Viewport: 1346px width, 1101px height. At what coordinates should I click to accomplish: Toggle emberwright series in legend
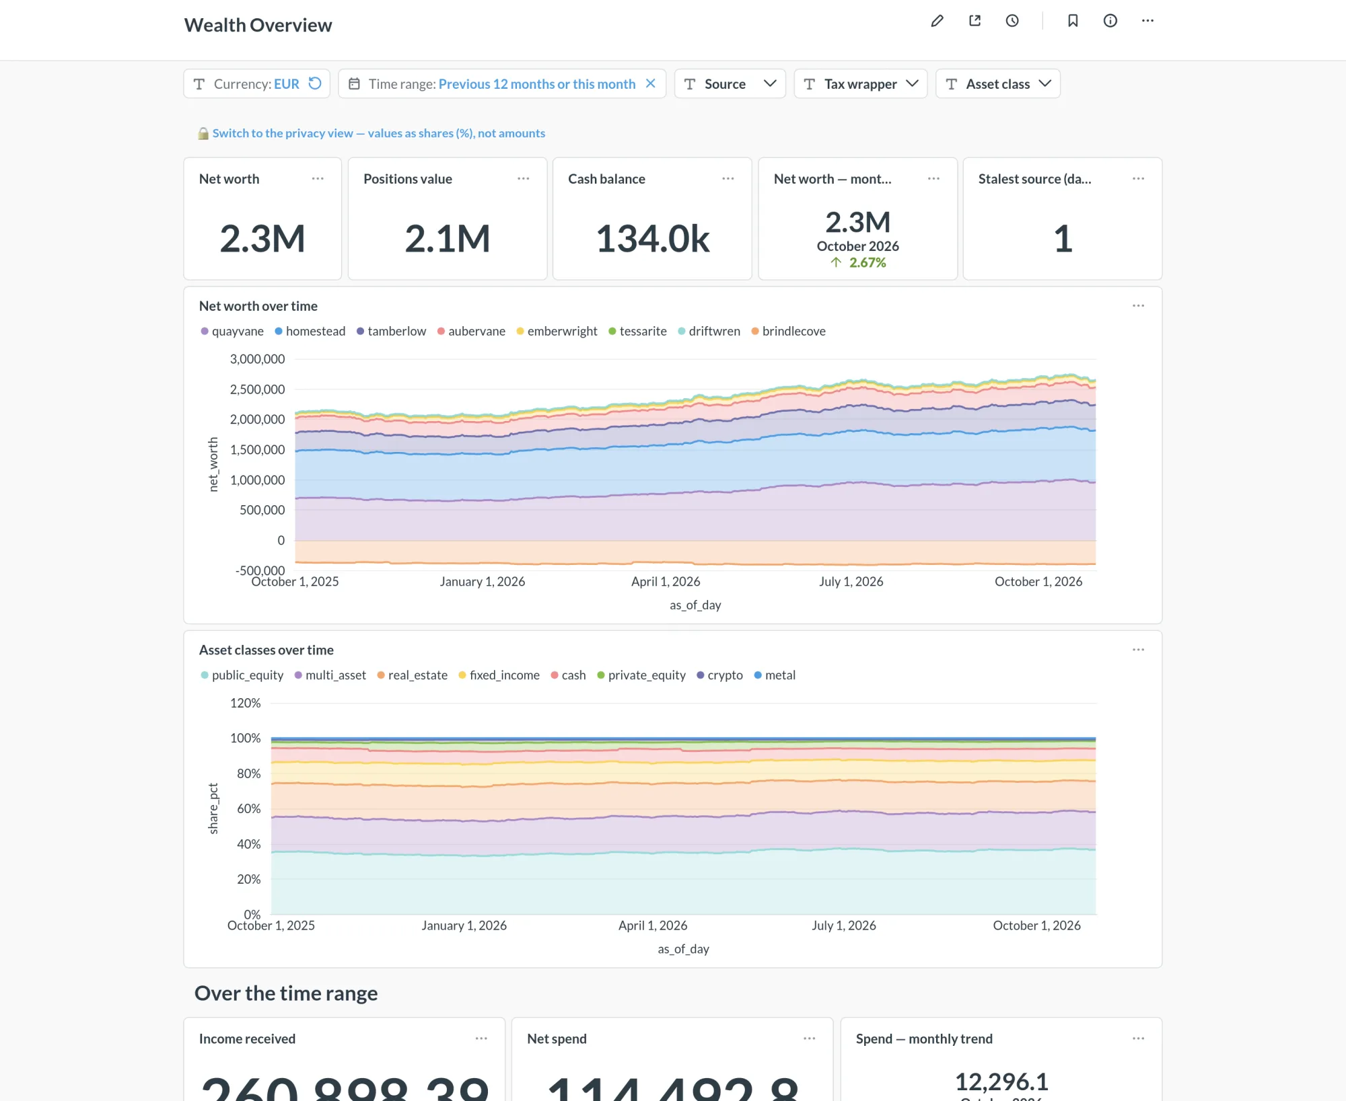click(557, 331)
